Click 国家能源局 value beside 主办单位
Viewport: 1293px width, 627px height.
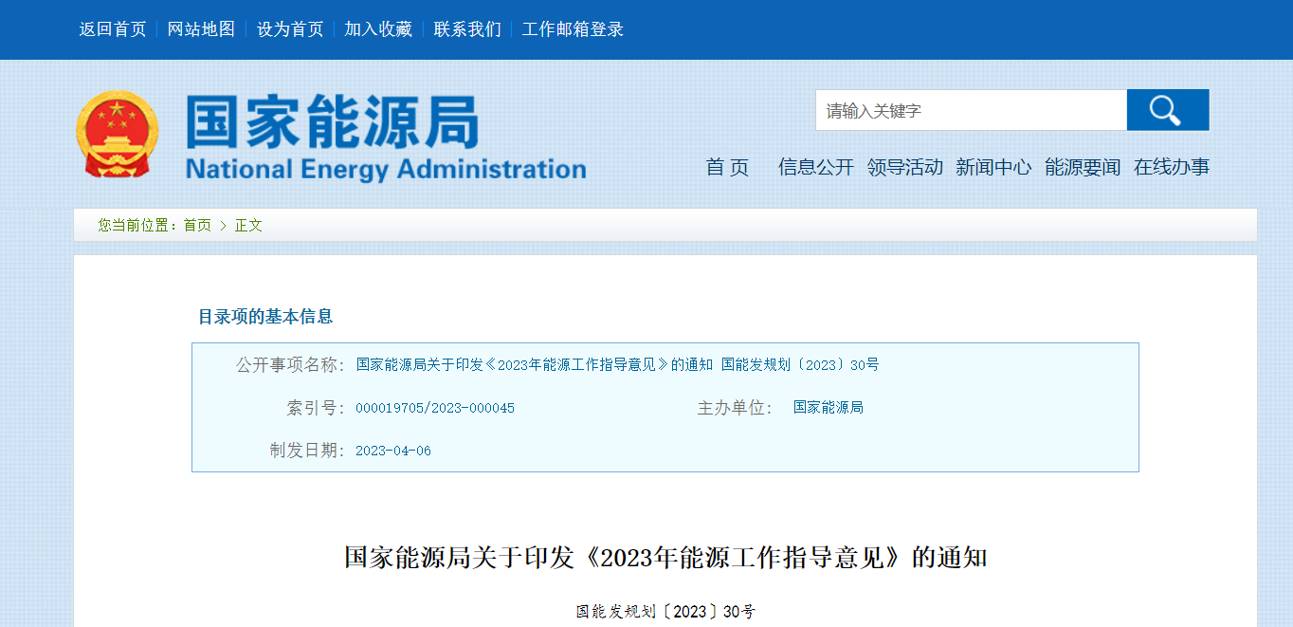829,408
